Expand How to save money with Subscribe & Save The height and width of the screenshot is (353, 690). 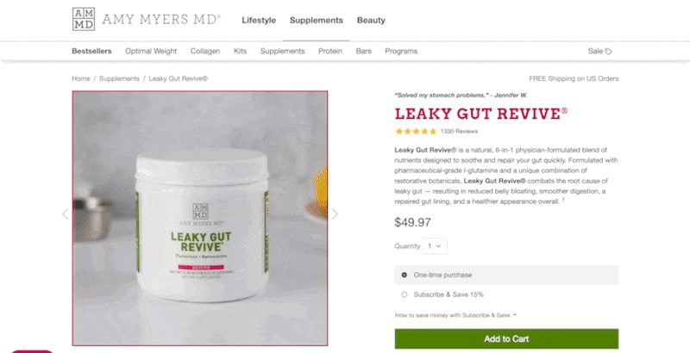[x=455, y=315]
